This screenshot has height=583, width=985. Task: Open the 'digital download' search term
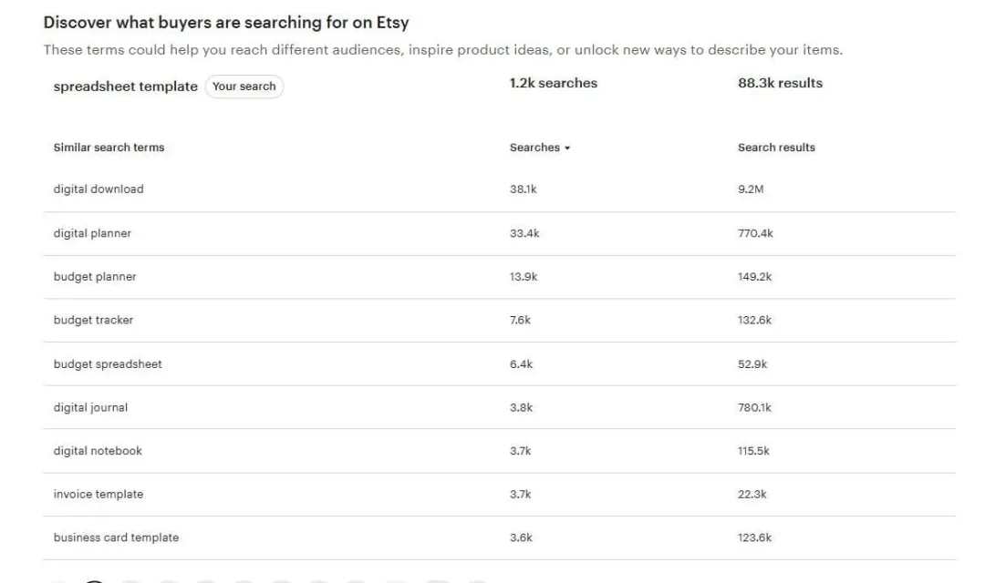pyautogui.click(x=98, y=189)
